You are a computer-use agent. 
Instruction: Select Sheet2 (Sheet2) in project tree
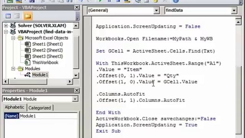[47, 50]
